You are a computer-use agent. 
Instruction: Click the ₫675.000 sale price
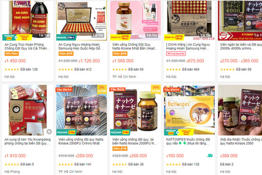coord(195,61)
